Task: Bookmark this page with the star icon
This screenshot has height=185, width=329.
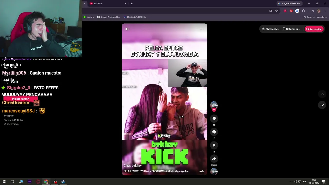Action: click(276, 11)
